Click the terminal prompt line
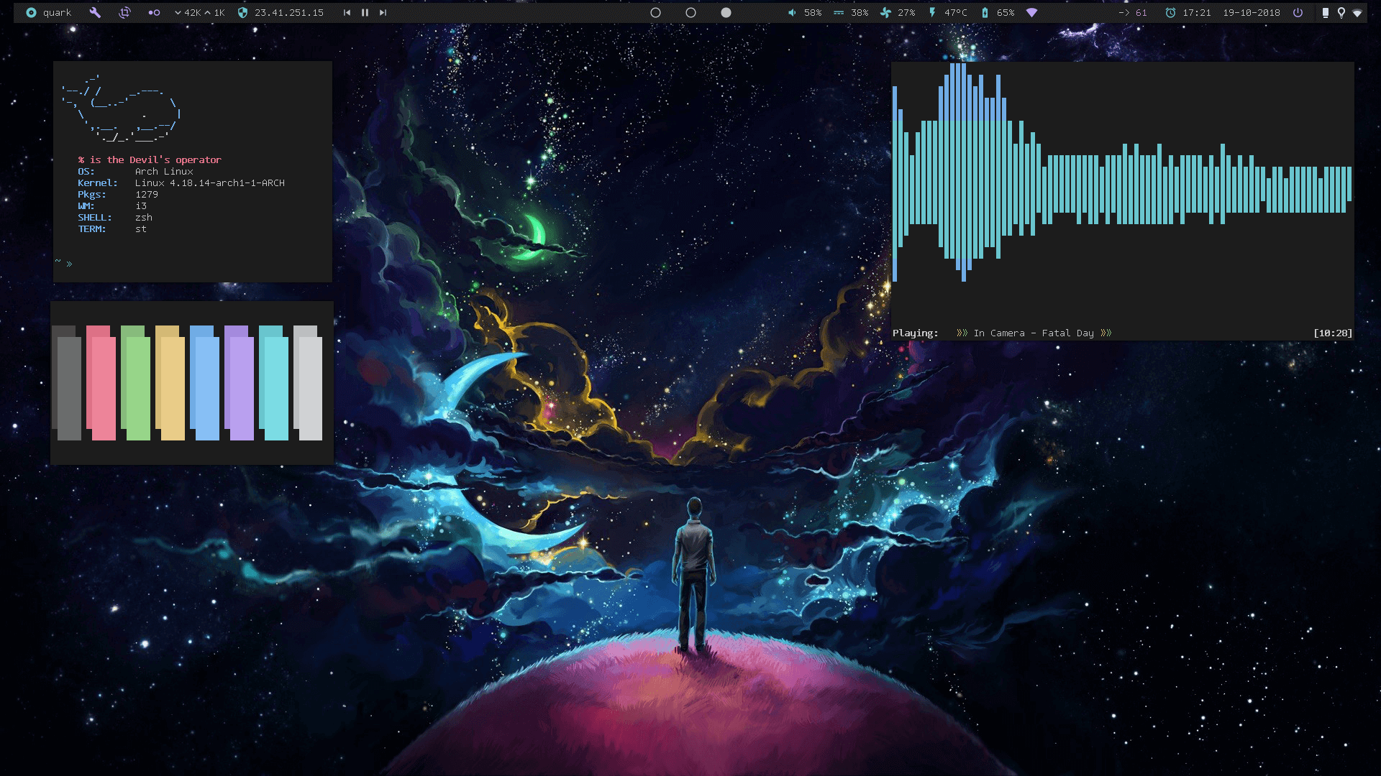Screen dimensions: 1381x776 point(64,263)
